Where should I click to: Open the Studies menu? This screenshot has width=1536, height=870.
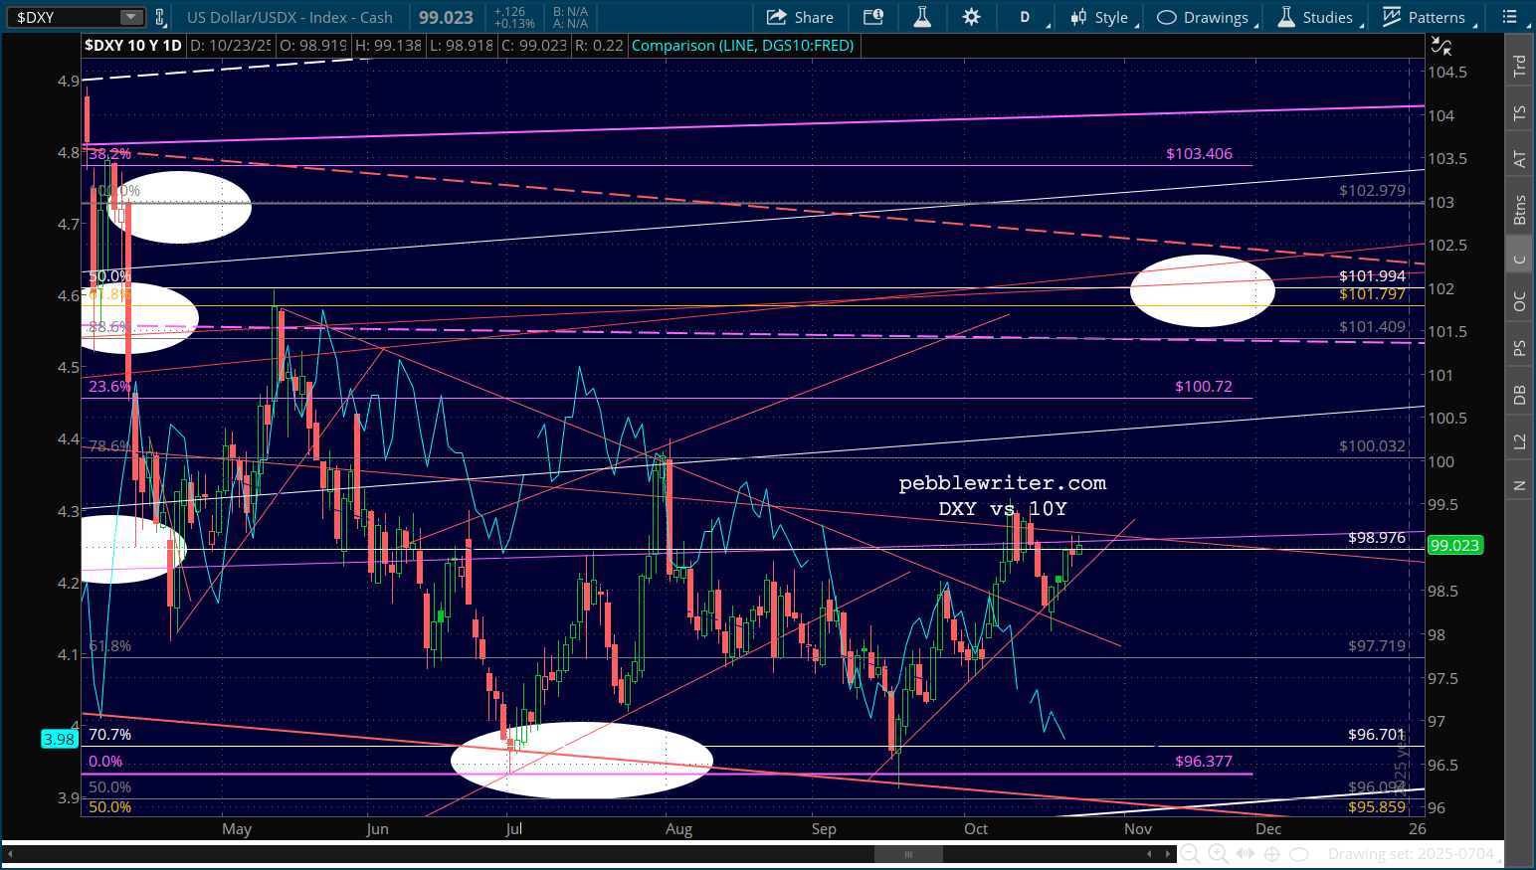click(x=1316, y=17)
